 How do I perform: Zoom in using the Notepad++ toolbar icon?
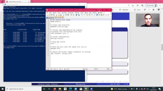pyautogui.click(x=82, y=15)
